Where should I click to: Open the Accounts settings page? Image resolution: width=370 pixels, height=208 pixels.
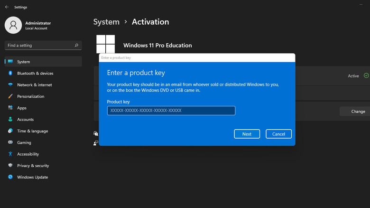(25, 120)
